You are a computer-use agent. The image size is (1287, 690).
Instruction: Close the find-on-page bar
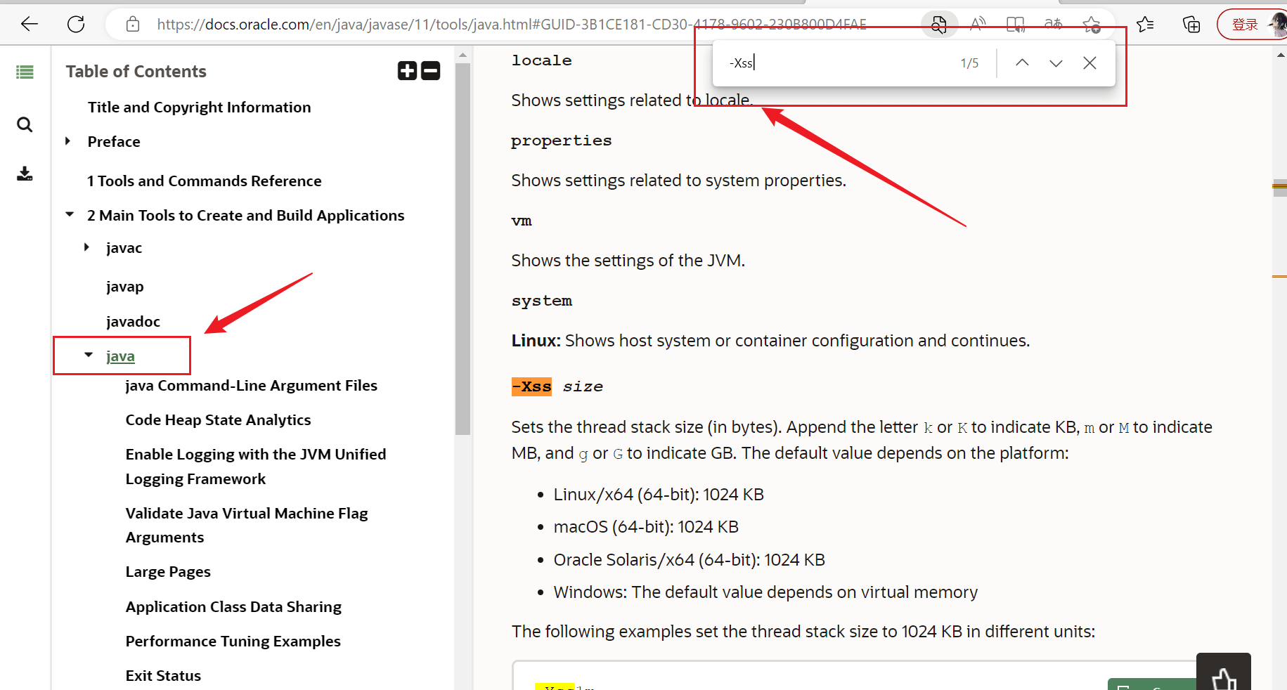coord(1089,63)
